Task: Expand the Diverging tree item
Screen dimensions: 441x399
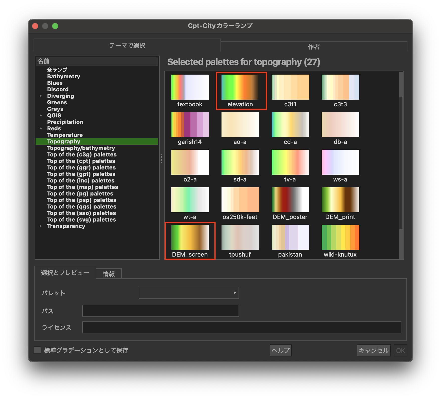Action: [x=41, y=96]
